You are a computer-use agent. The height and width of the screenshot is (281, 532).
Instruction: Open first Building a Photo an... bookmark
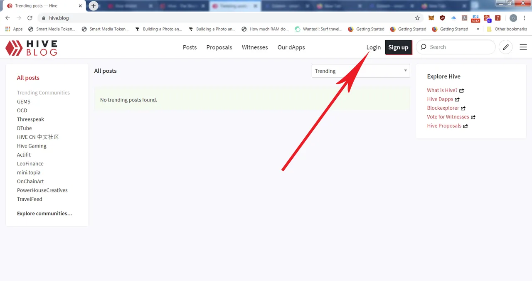(x=158, y=29)
